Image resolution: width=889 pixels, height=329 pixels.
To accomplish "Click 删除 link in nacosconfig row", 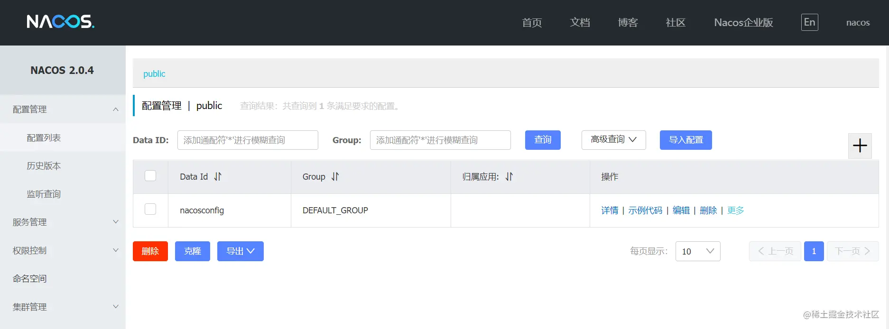I will (x=708, y=210).
